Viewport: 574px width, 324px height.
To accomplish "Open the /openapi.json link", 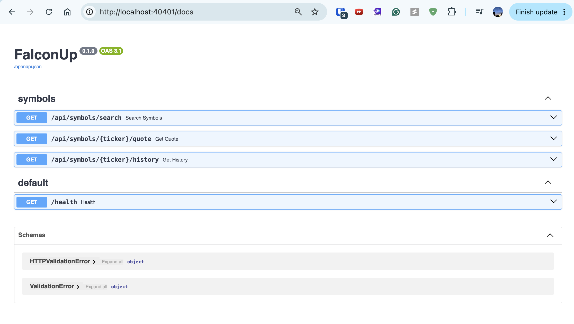I will click(28, 67).
